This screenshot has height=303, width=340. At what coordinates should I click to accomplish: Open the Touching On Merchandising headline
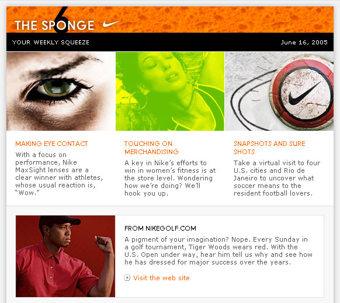(151, 148)
